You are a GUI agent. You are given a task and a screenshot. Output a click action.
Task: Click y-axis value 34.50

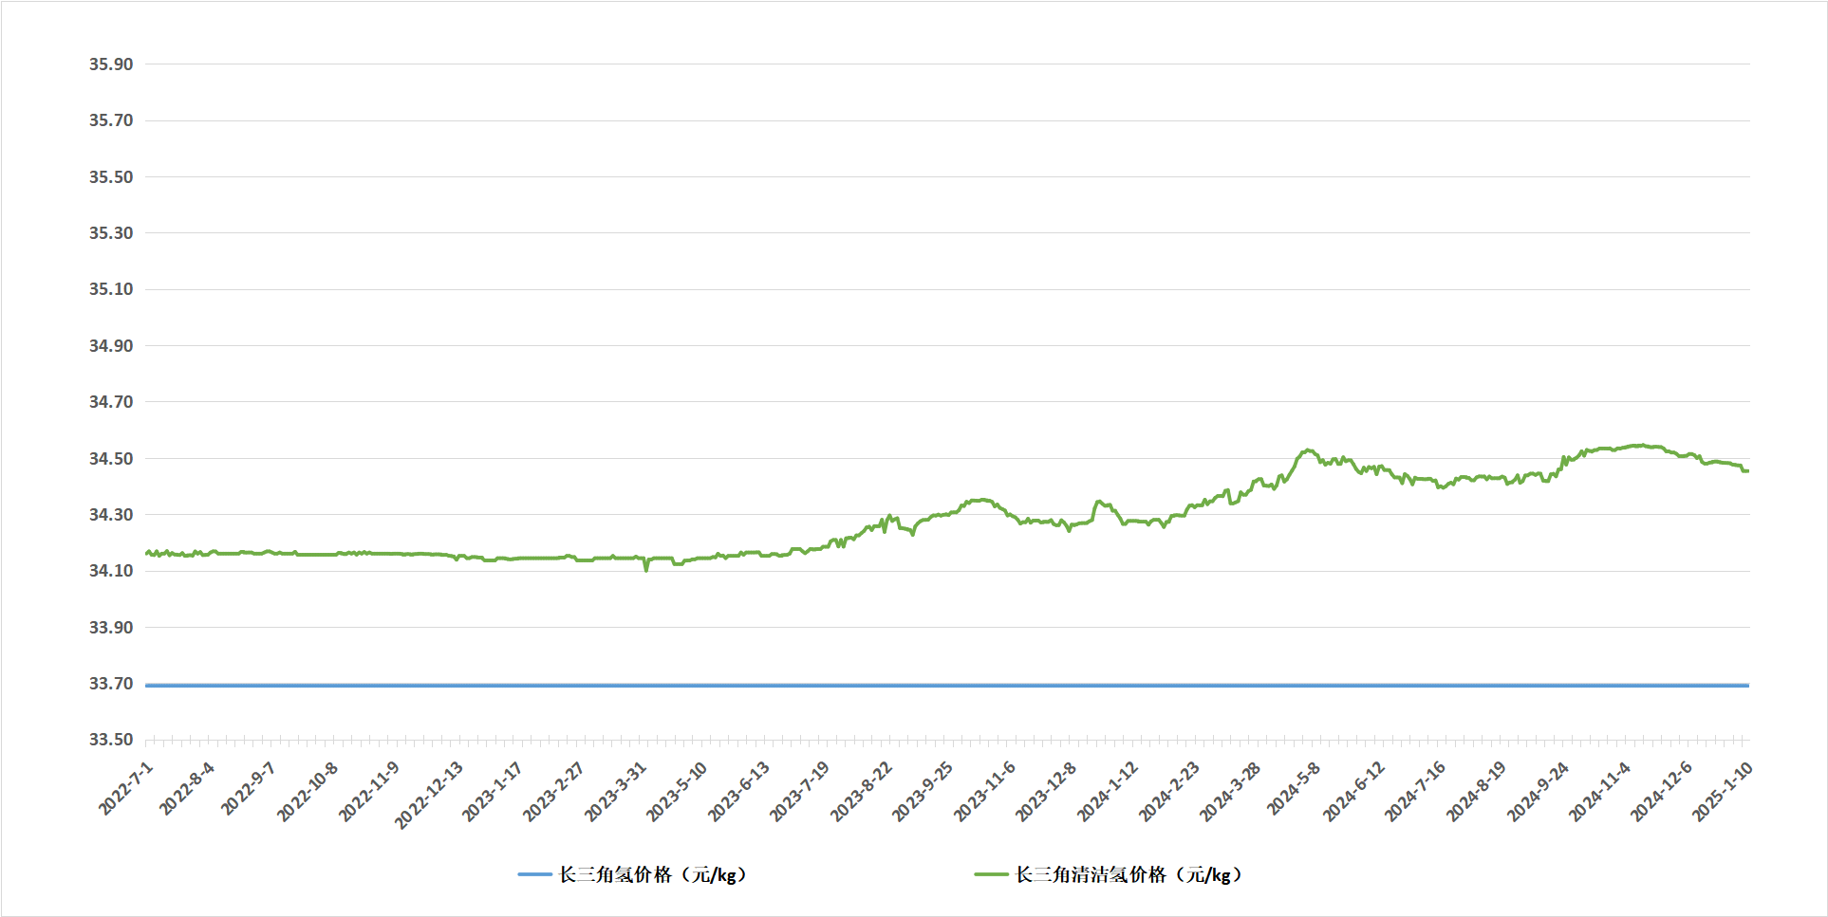111,459
